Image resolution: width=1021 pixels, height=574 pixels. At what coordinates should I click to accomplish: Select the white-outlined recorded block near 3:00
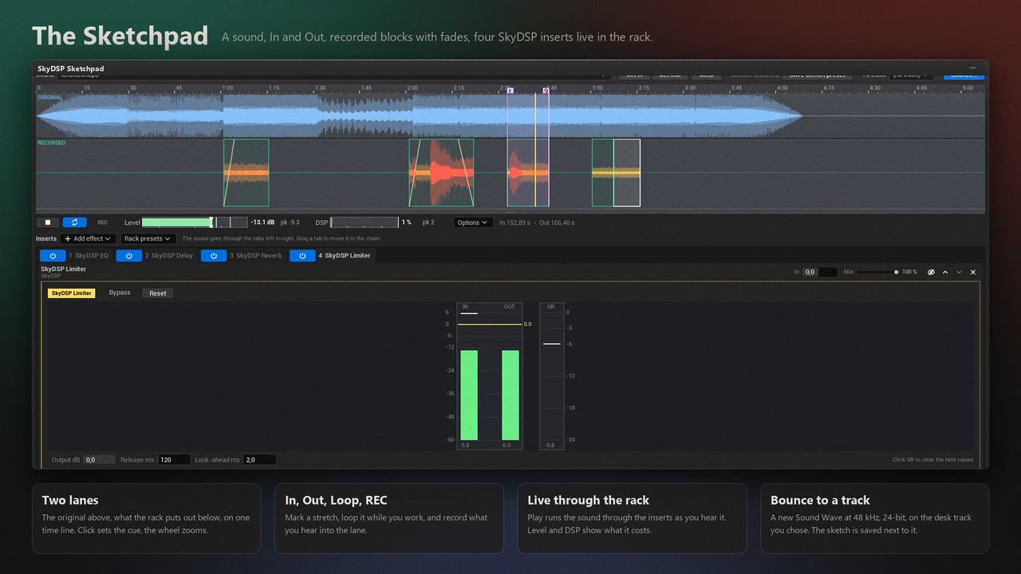(x=627, y=173)
